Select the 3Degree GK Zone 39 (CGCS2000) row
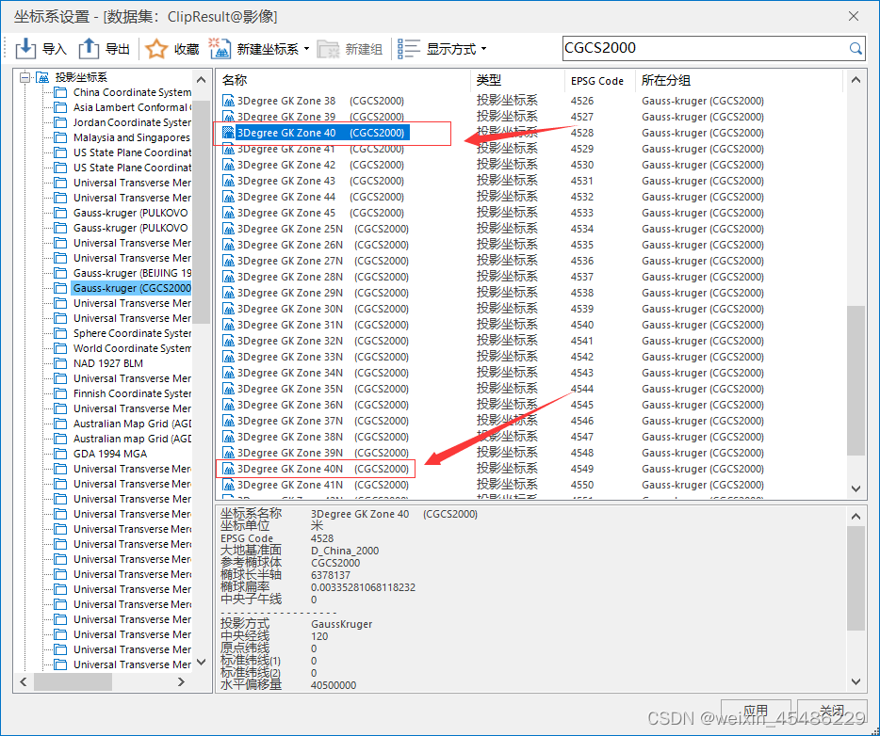This screenshot has height=736, width=880. 313,117
